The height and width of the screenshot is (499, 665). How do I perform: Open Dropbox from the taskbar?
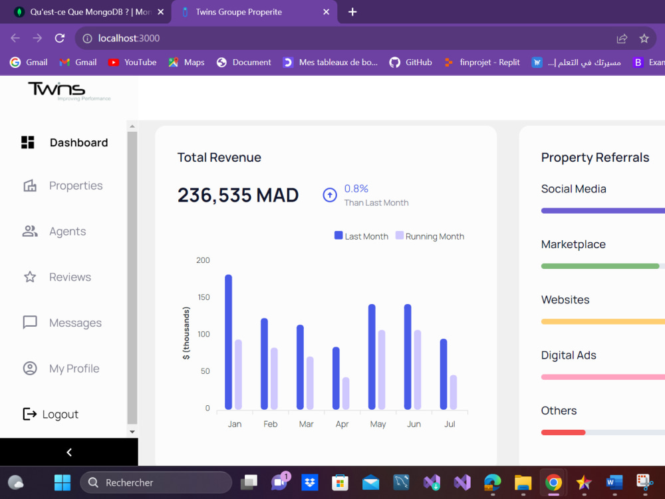click(310, 482)
